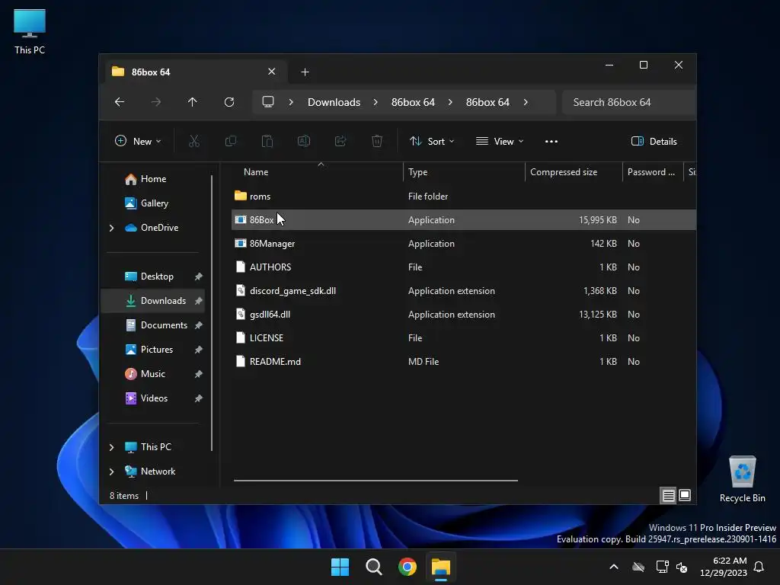Launch Google Chrome from taskbar

pos(408,567)
